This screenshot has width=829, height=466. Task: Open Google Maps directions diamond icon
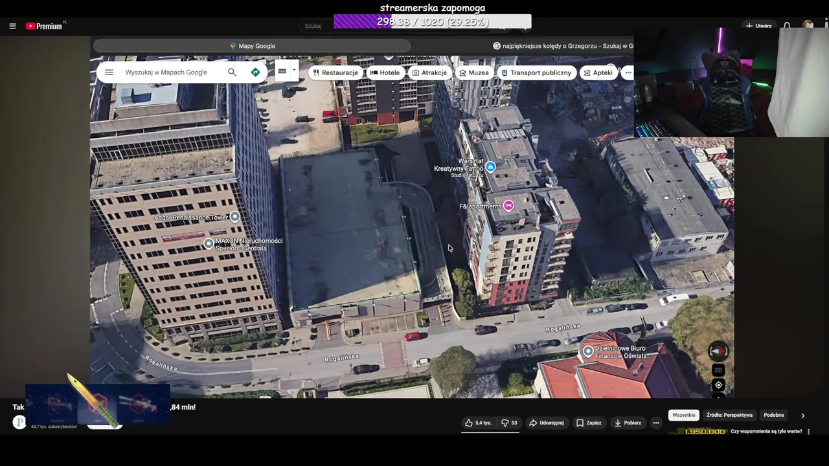[255, 72]
